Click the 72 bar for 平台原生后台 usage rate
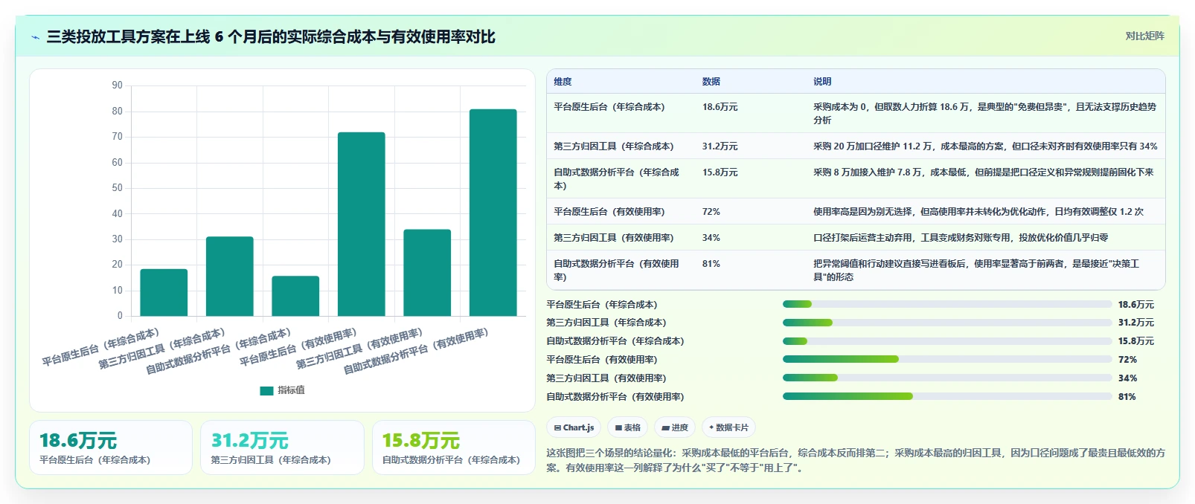1195x504 pixels. 361,224
